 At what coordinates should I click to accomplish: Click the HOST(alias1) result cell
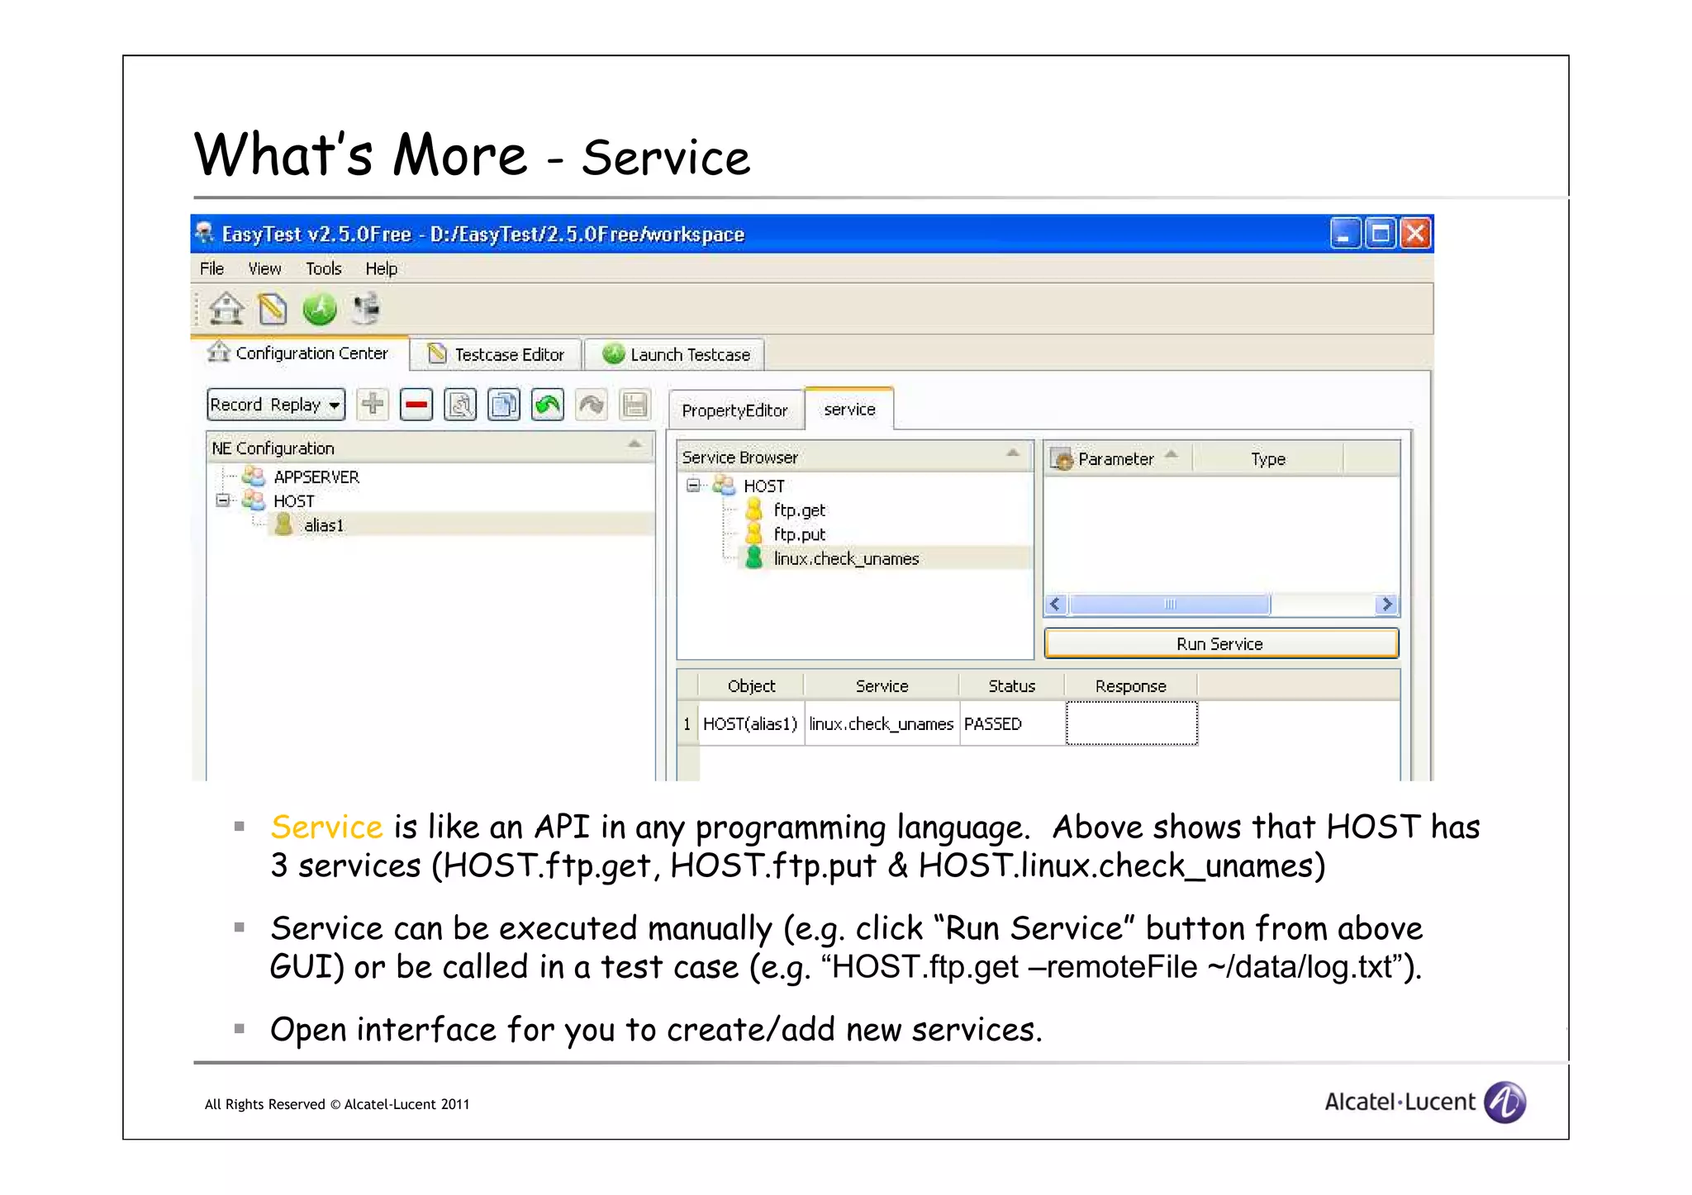click(750, 723)
